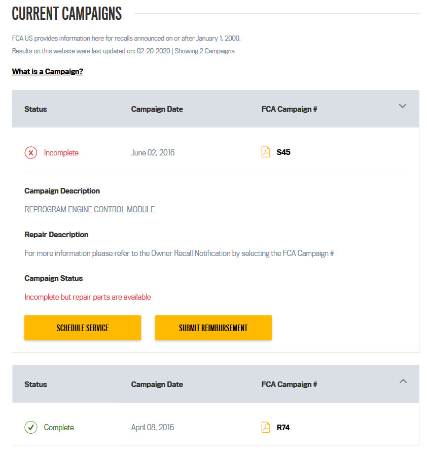This screenshot has height=451, width=427.
Task: Click "Incomplete but repair parts are available" text
Action: (x=88, y=297)
